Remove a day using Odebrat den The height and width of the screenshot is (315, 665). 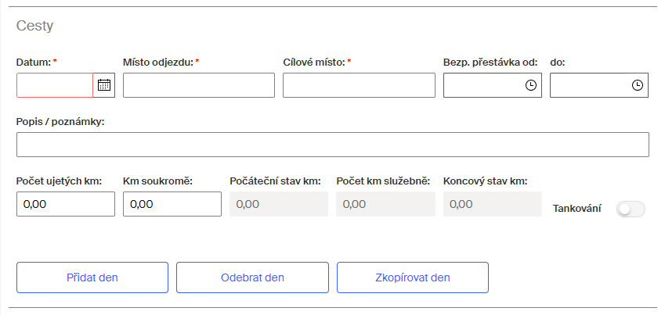tap(252, 277)
